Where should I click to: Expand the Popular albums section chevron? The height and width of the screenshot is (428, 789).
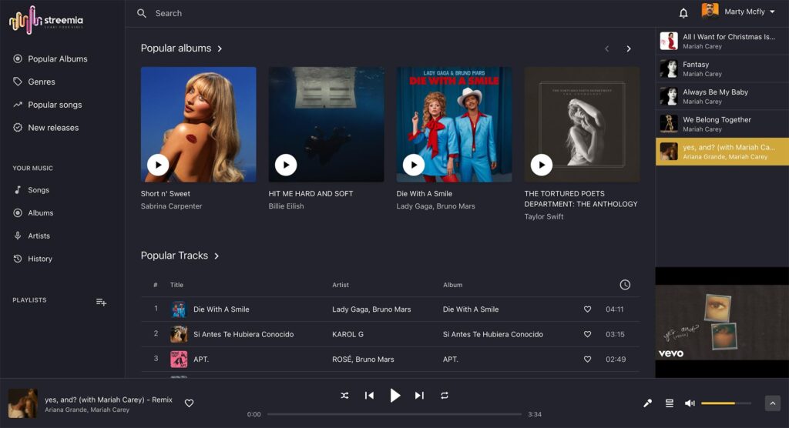tap(220, 48)
